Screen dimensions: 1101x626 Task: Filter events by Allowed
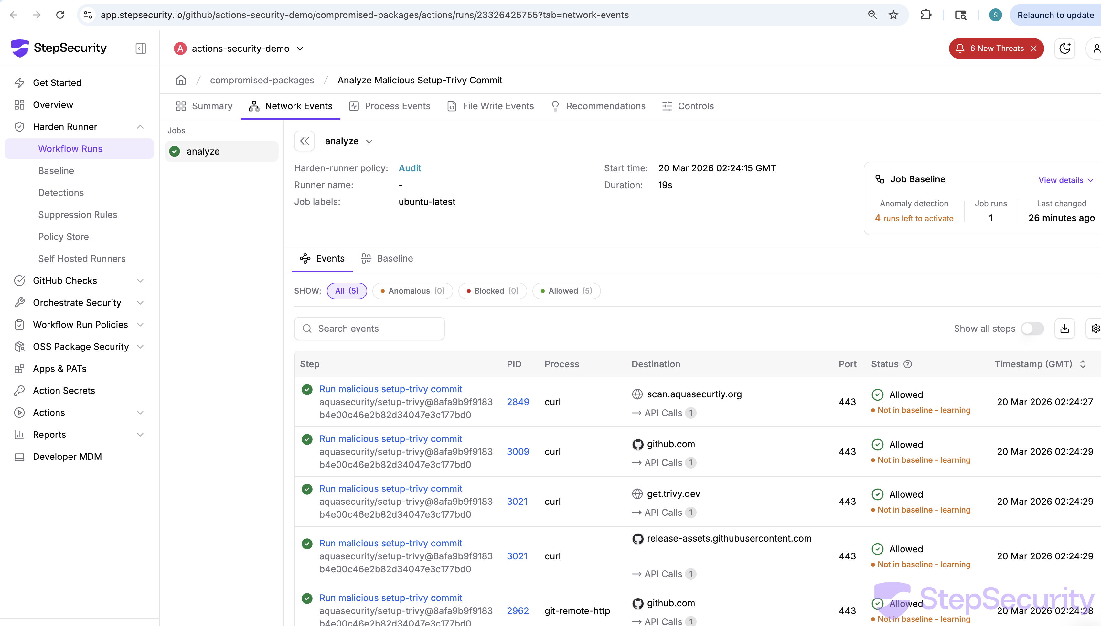[566, 291]
